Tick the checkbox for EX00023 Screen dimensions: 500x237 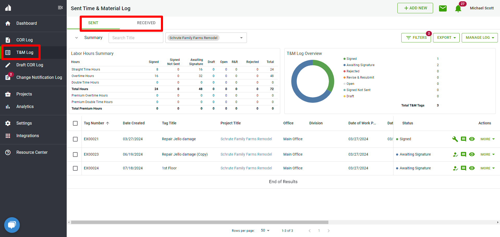pyautogui.click(x=75, y=155)
